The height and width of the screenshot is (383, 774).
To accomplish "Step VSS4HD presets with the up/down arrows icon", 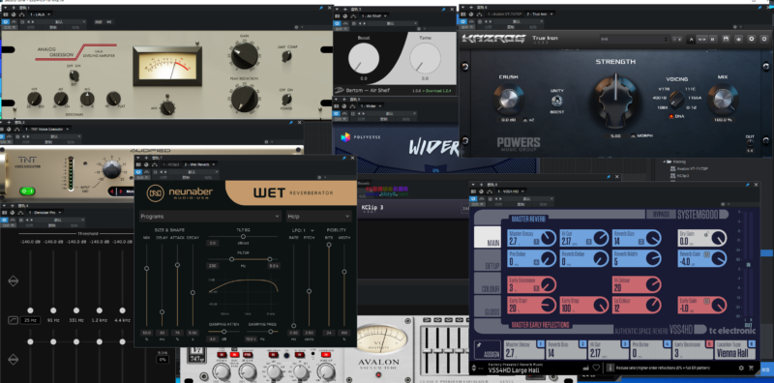I will 474,368.
